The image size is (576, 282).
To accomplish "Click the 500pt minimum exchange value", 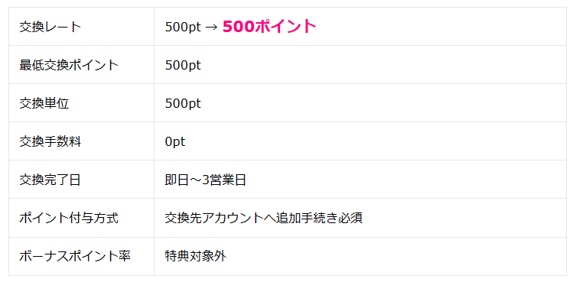I will [x=183, y=66].
